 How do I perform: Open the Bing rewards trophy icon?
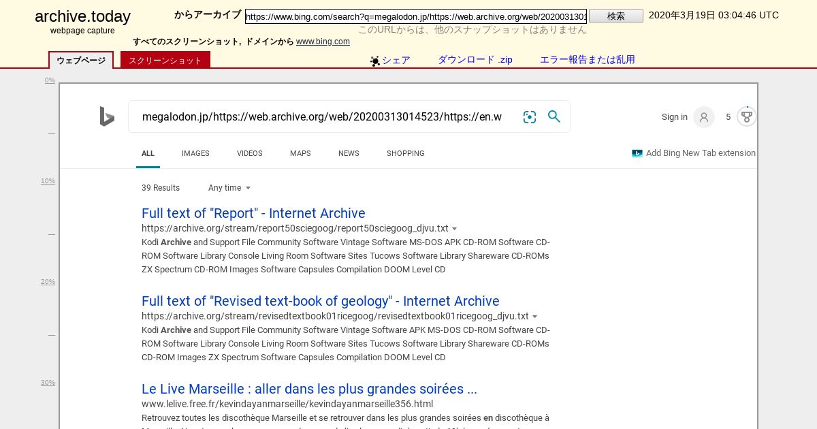tap(747, 116)
